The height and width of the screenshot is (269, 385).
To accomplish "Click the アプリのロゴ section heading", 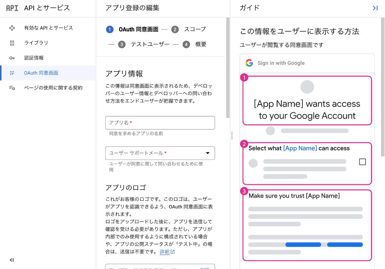I will pos(126,188).
